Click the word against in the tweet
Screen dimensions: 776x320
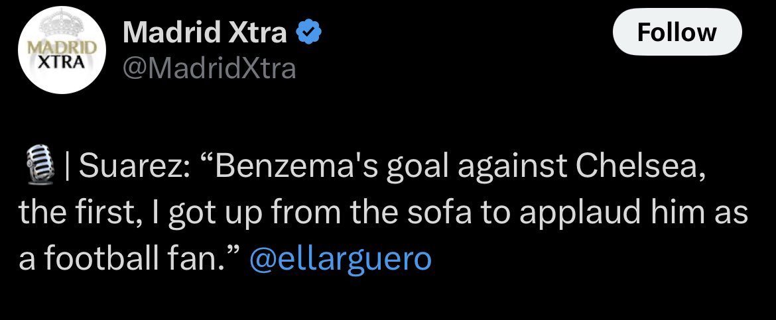tap(512, 169)
